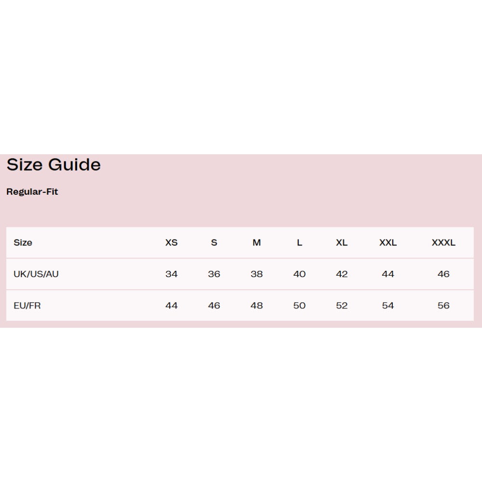Click the XXXL column header

(x=443, y=243)
